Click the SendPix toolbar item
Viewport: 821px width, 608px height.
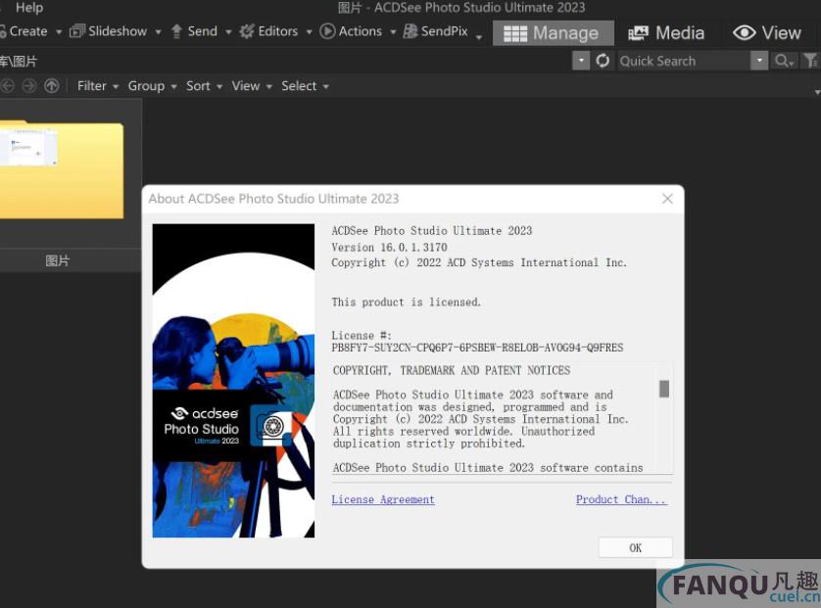[x=444, y=31]
